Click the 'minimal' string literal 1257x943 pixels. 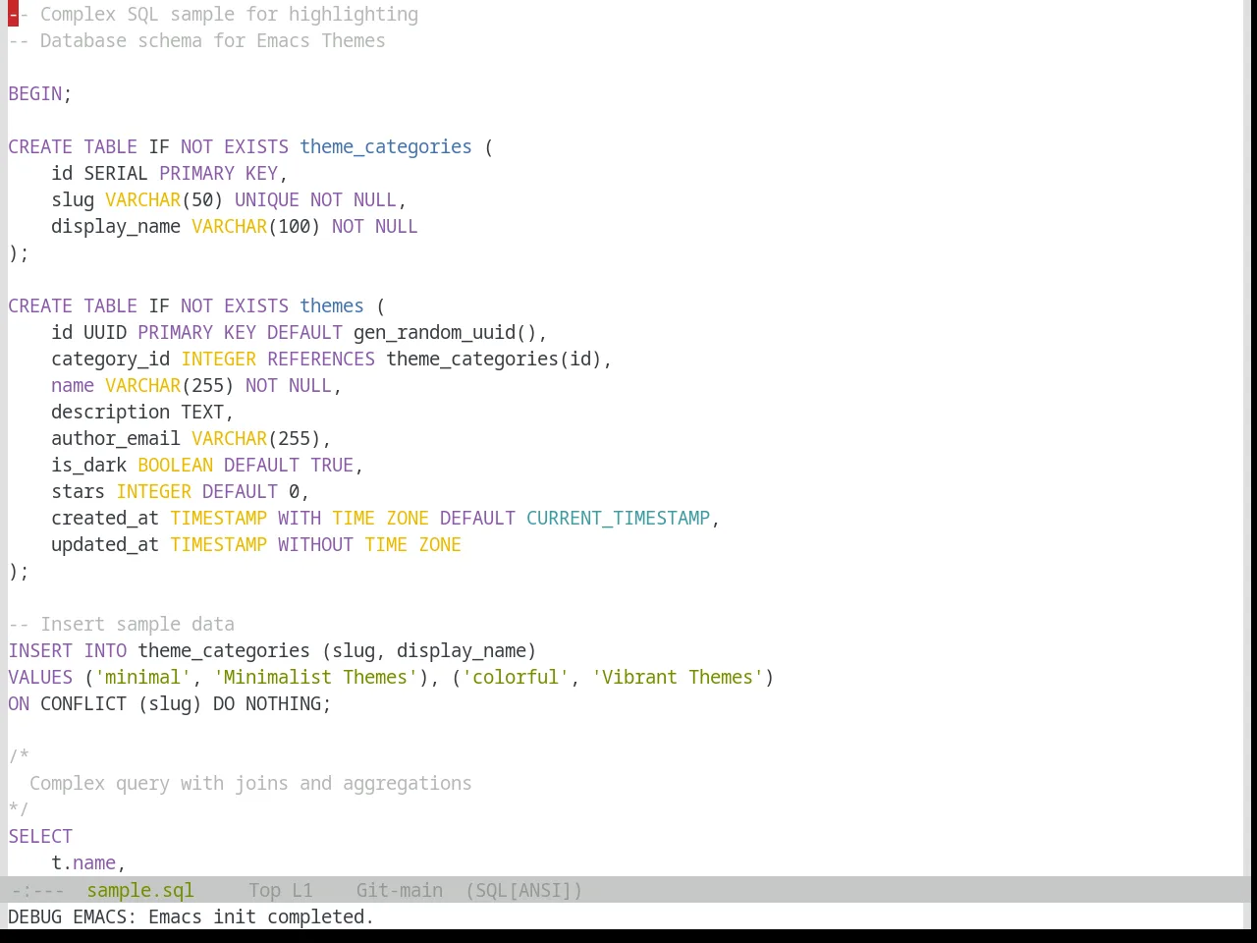[143, 677]
